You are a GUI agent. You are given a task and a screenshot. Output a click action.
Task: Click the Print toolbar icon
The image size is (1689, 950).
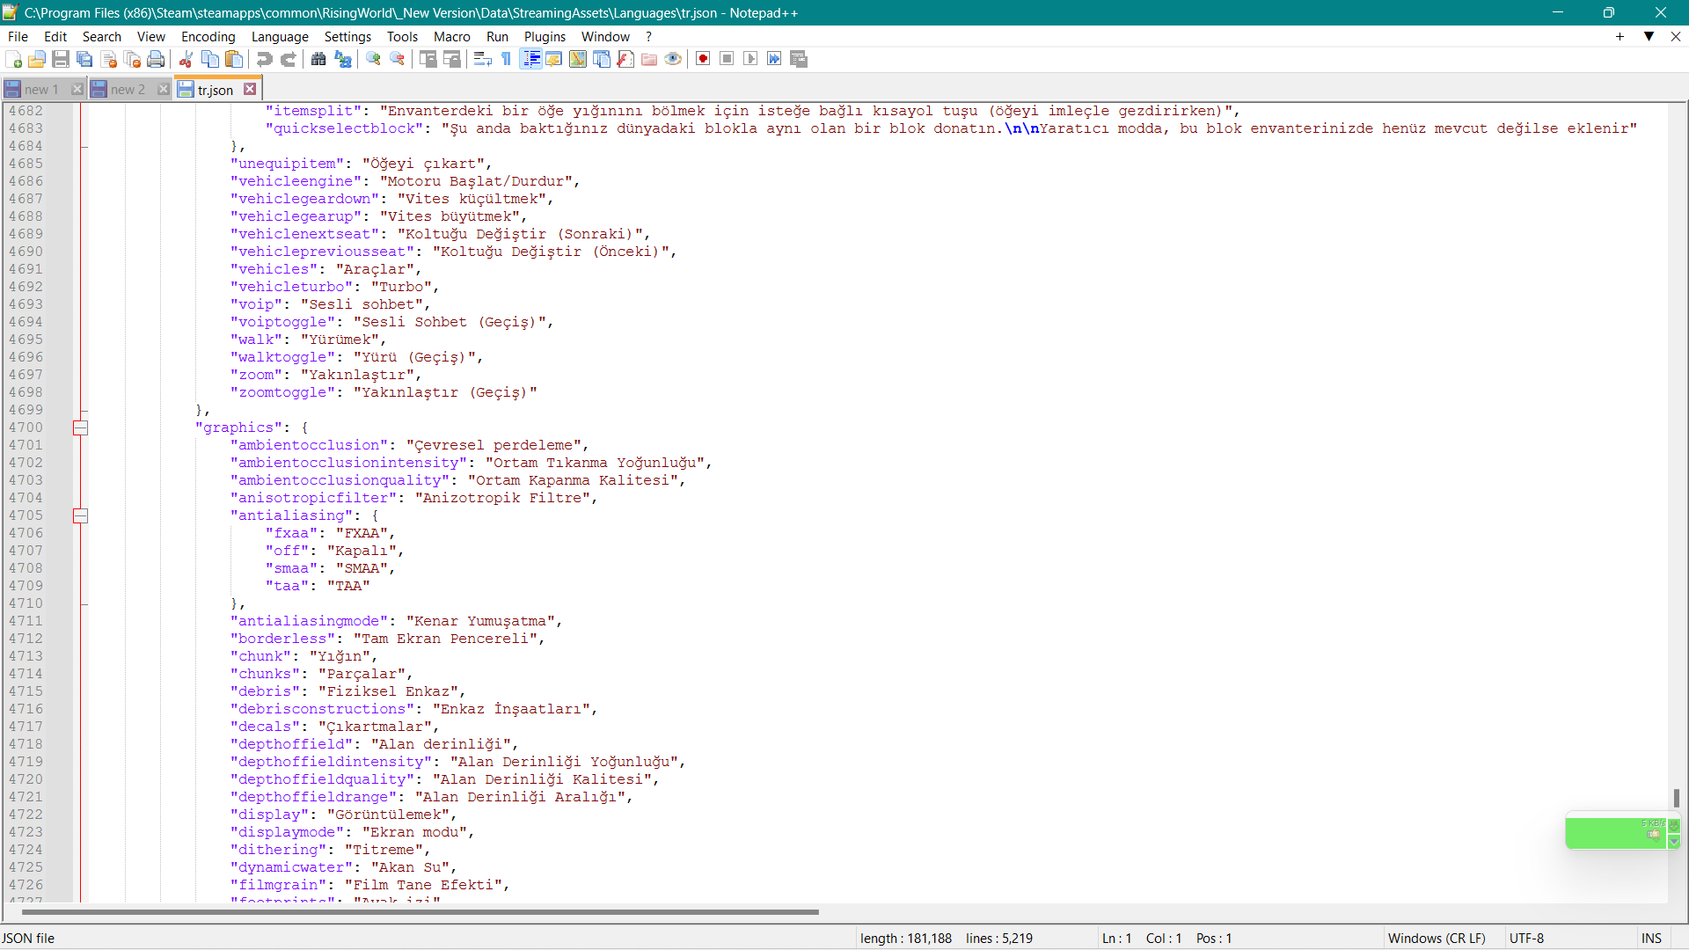click(x=157, y=59)
